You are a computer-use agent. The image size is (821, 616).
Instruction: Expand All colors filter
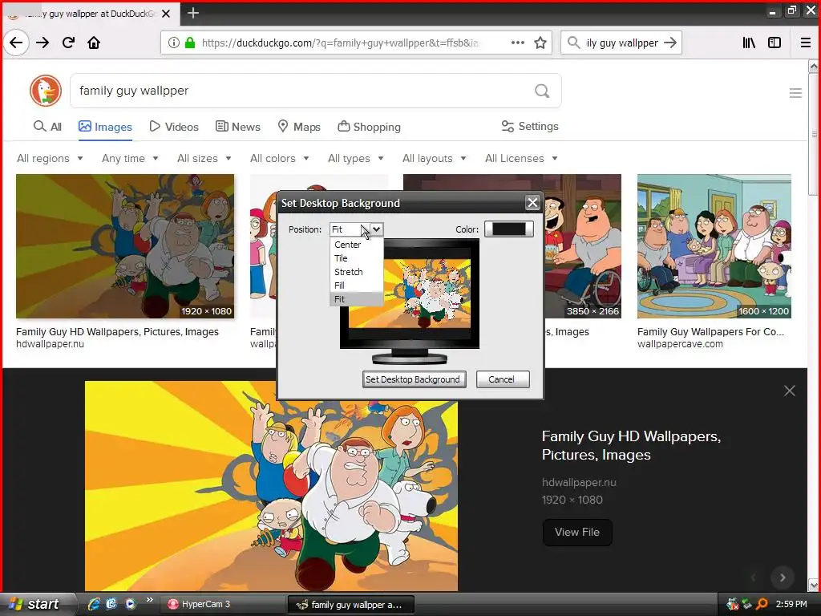280,158
